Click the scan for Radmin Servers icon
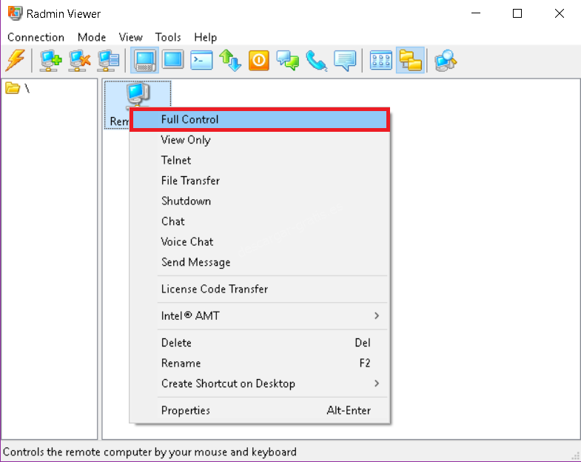This screenshot has height=462, width=581. pos(446,60)
